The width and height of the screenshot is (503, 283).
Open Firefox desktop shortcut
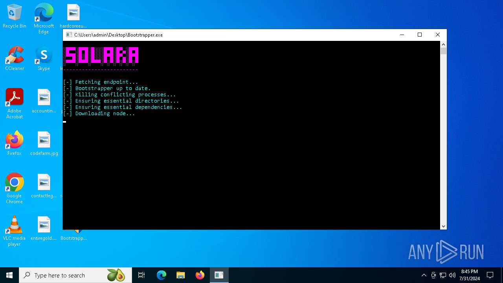15,143
